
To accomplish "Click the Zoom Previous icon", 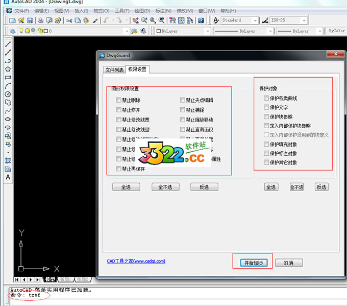I will pyautogui.click(x=162, y=20).
